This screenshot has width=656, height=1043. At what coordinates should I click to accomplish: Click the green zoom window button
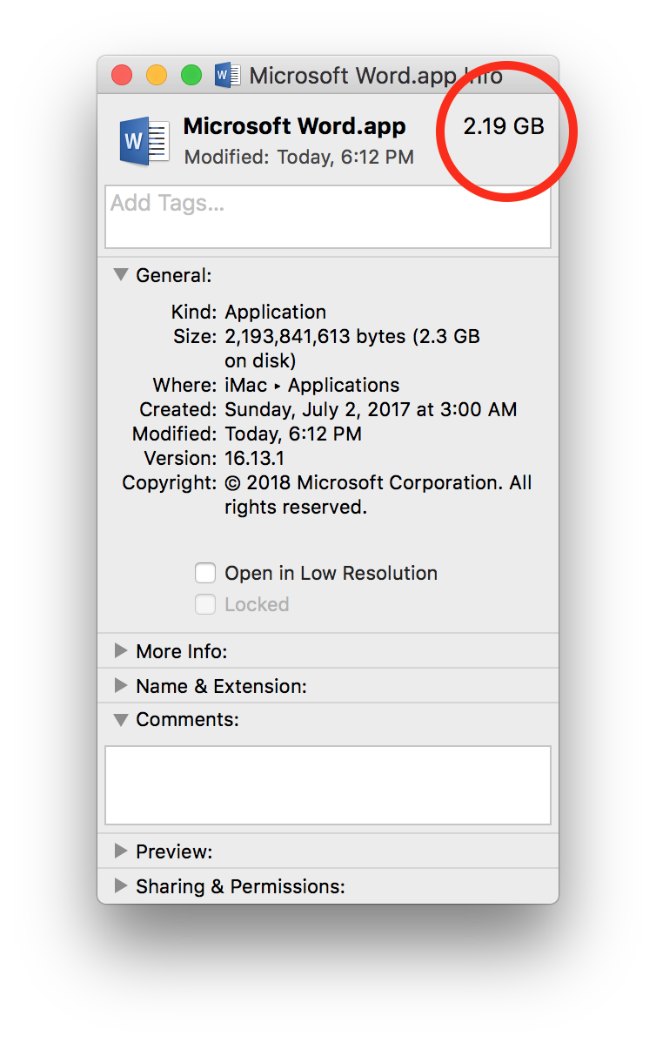pos(191,75)
